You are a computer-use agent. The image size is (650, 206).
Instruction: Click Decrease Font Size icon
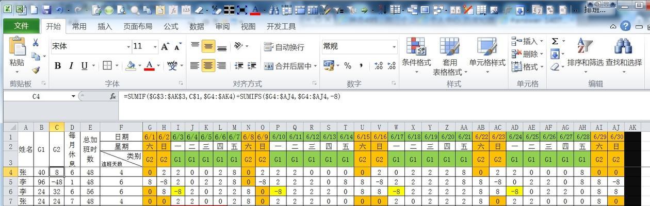click(177, 47)
